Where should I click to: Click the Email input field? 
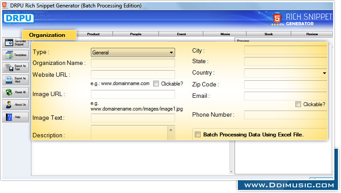point(286,96)
